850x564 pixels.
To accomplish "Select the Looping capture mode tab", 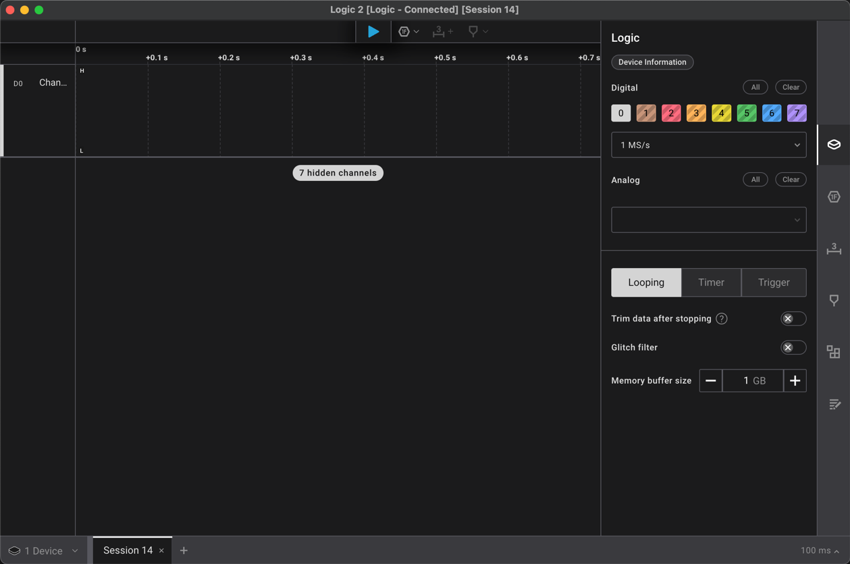I will point(646,282).
